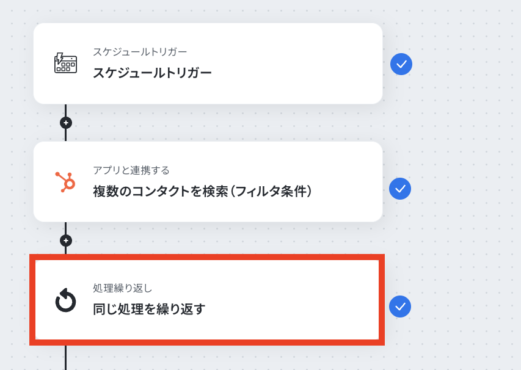Screen dimensions: 521x370
Task: Click the blue checkmark beside 複数のコンタクトを検索
Action: (x=400, y=189)
